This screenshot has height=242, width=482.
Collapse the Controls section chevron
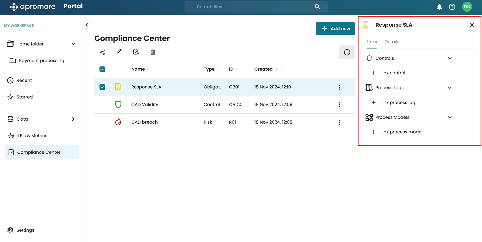click(x=450, y=58)
